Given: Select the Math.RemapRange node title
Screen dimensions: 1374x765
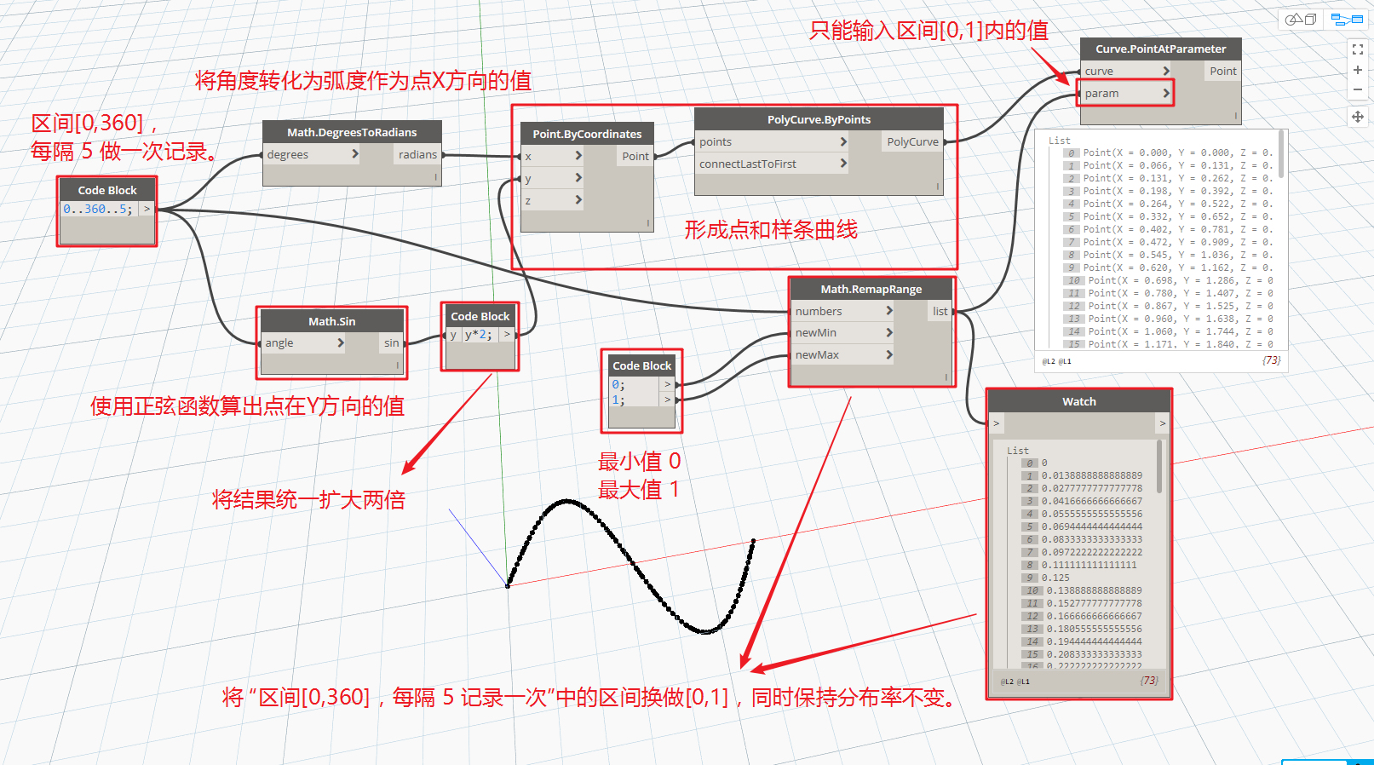Looking at the screenshot, I should click(x=871, y=289).
